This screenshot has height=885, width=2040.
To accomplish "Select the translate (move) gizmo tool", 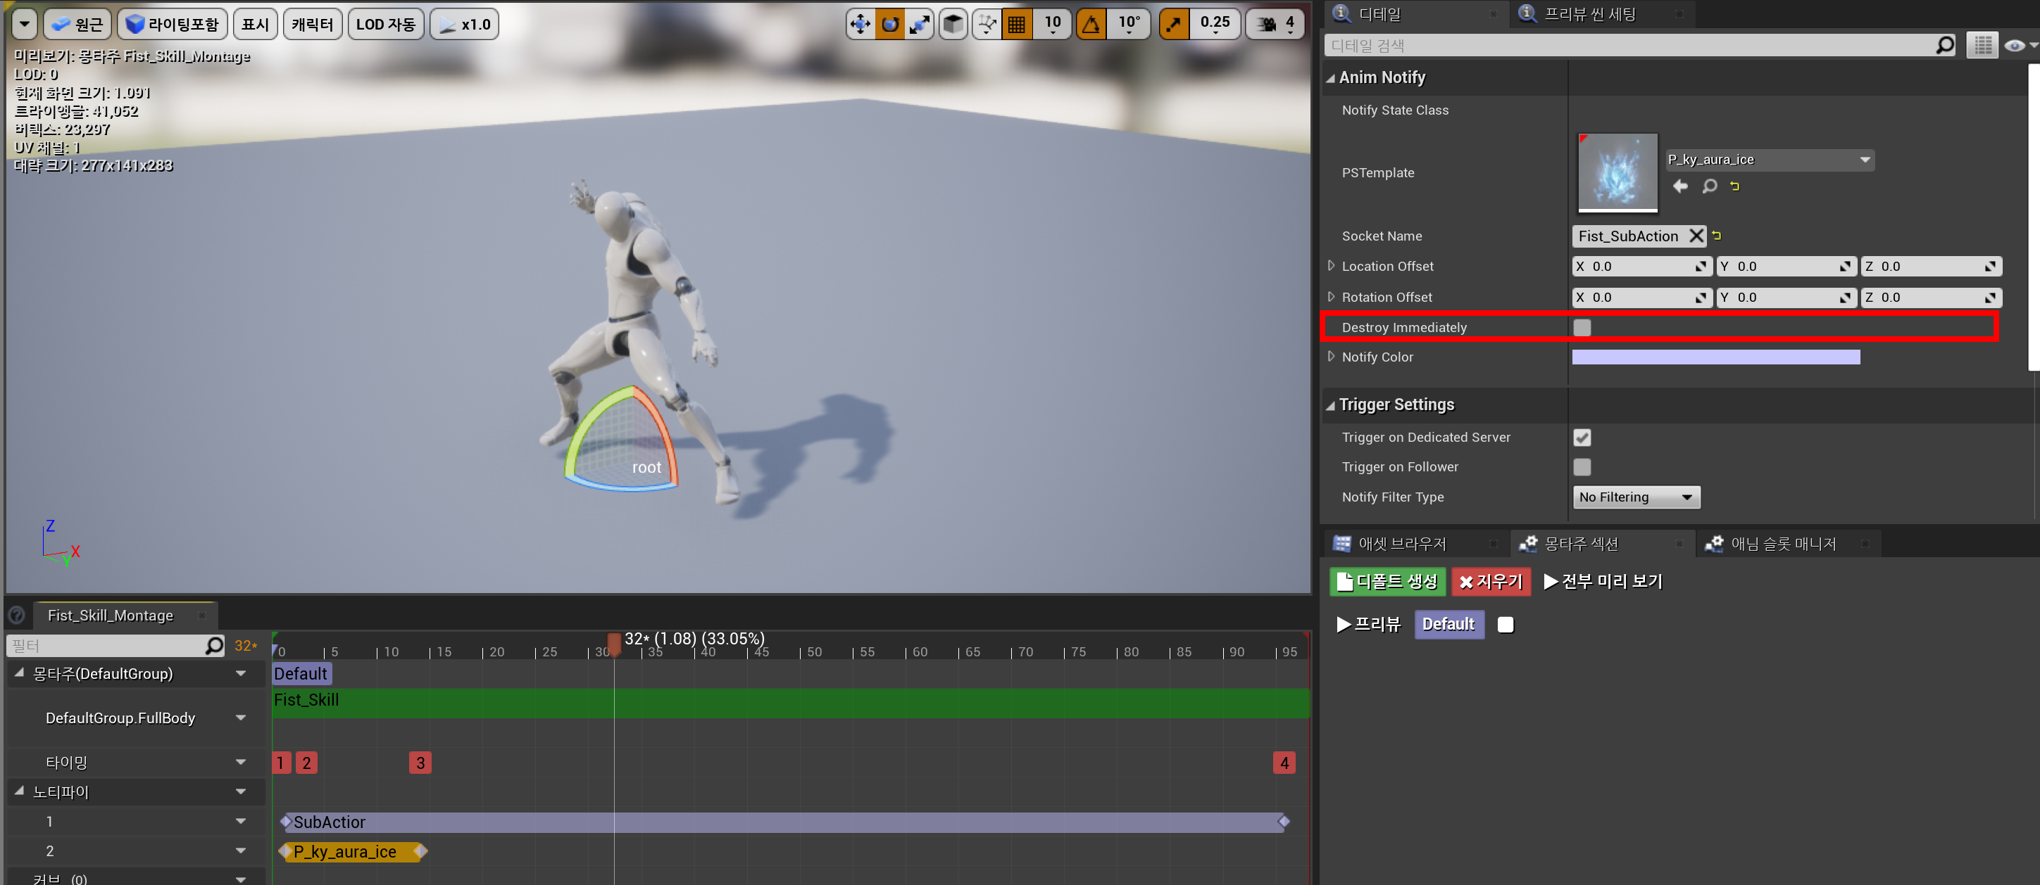I will 860,25.
